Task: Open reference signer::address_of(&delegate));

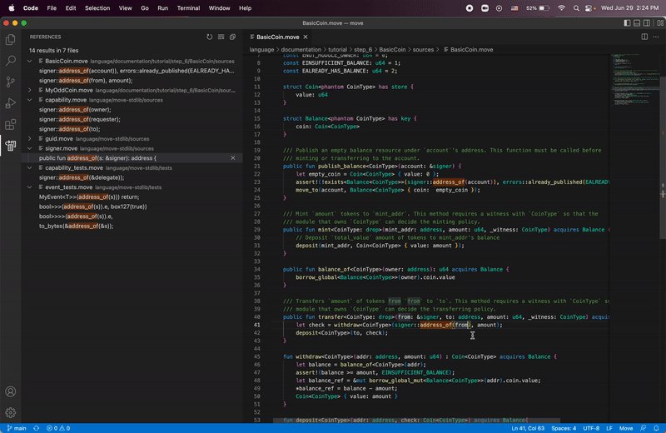Action: (x=82, y=177)
